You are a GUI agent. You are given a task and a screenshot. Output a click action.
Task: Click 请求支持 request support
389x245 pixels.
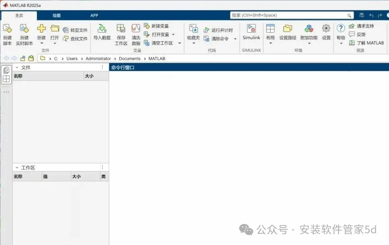tap(362, 26)
